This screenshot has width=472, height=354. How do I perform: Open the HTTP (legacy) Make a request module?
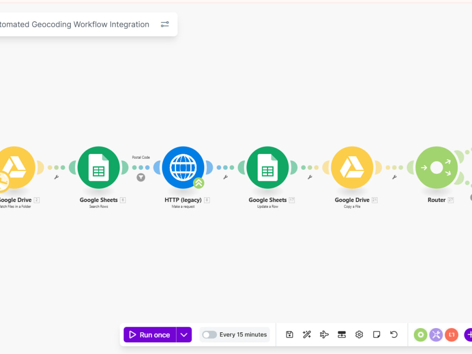pyautogui.click(x=183, y=168)
